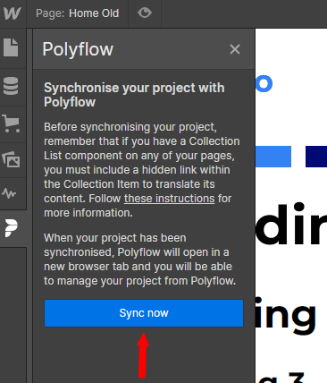327x383 pixels.
Task: Open page switcher showing Home Old
Action: coord(77,13)
